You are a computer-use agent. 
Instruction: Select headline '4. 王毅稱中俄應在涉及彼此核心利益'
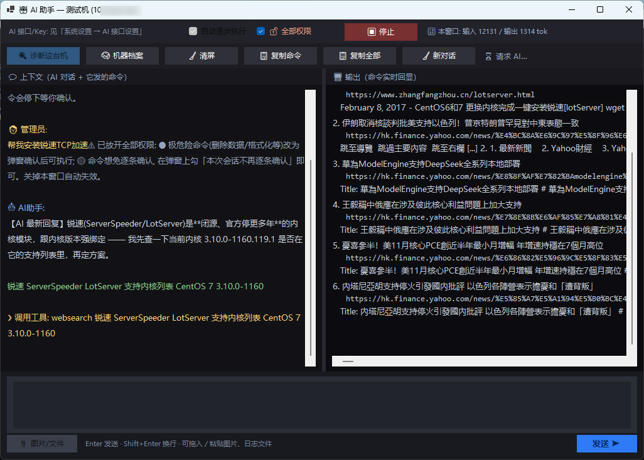pos(427,205)
